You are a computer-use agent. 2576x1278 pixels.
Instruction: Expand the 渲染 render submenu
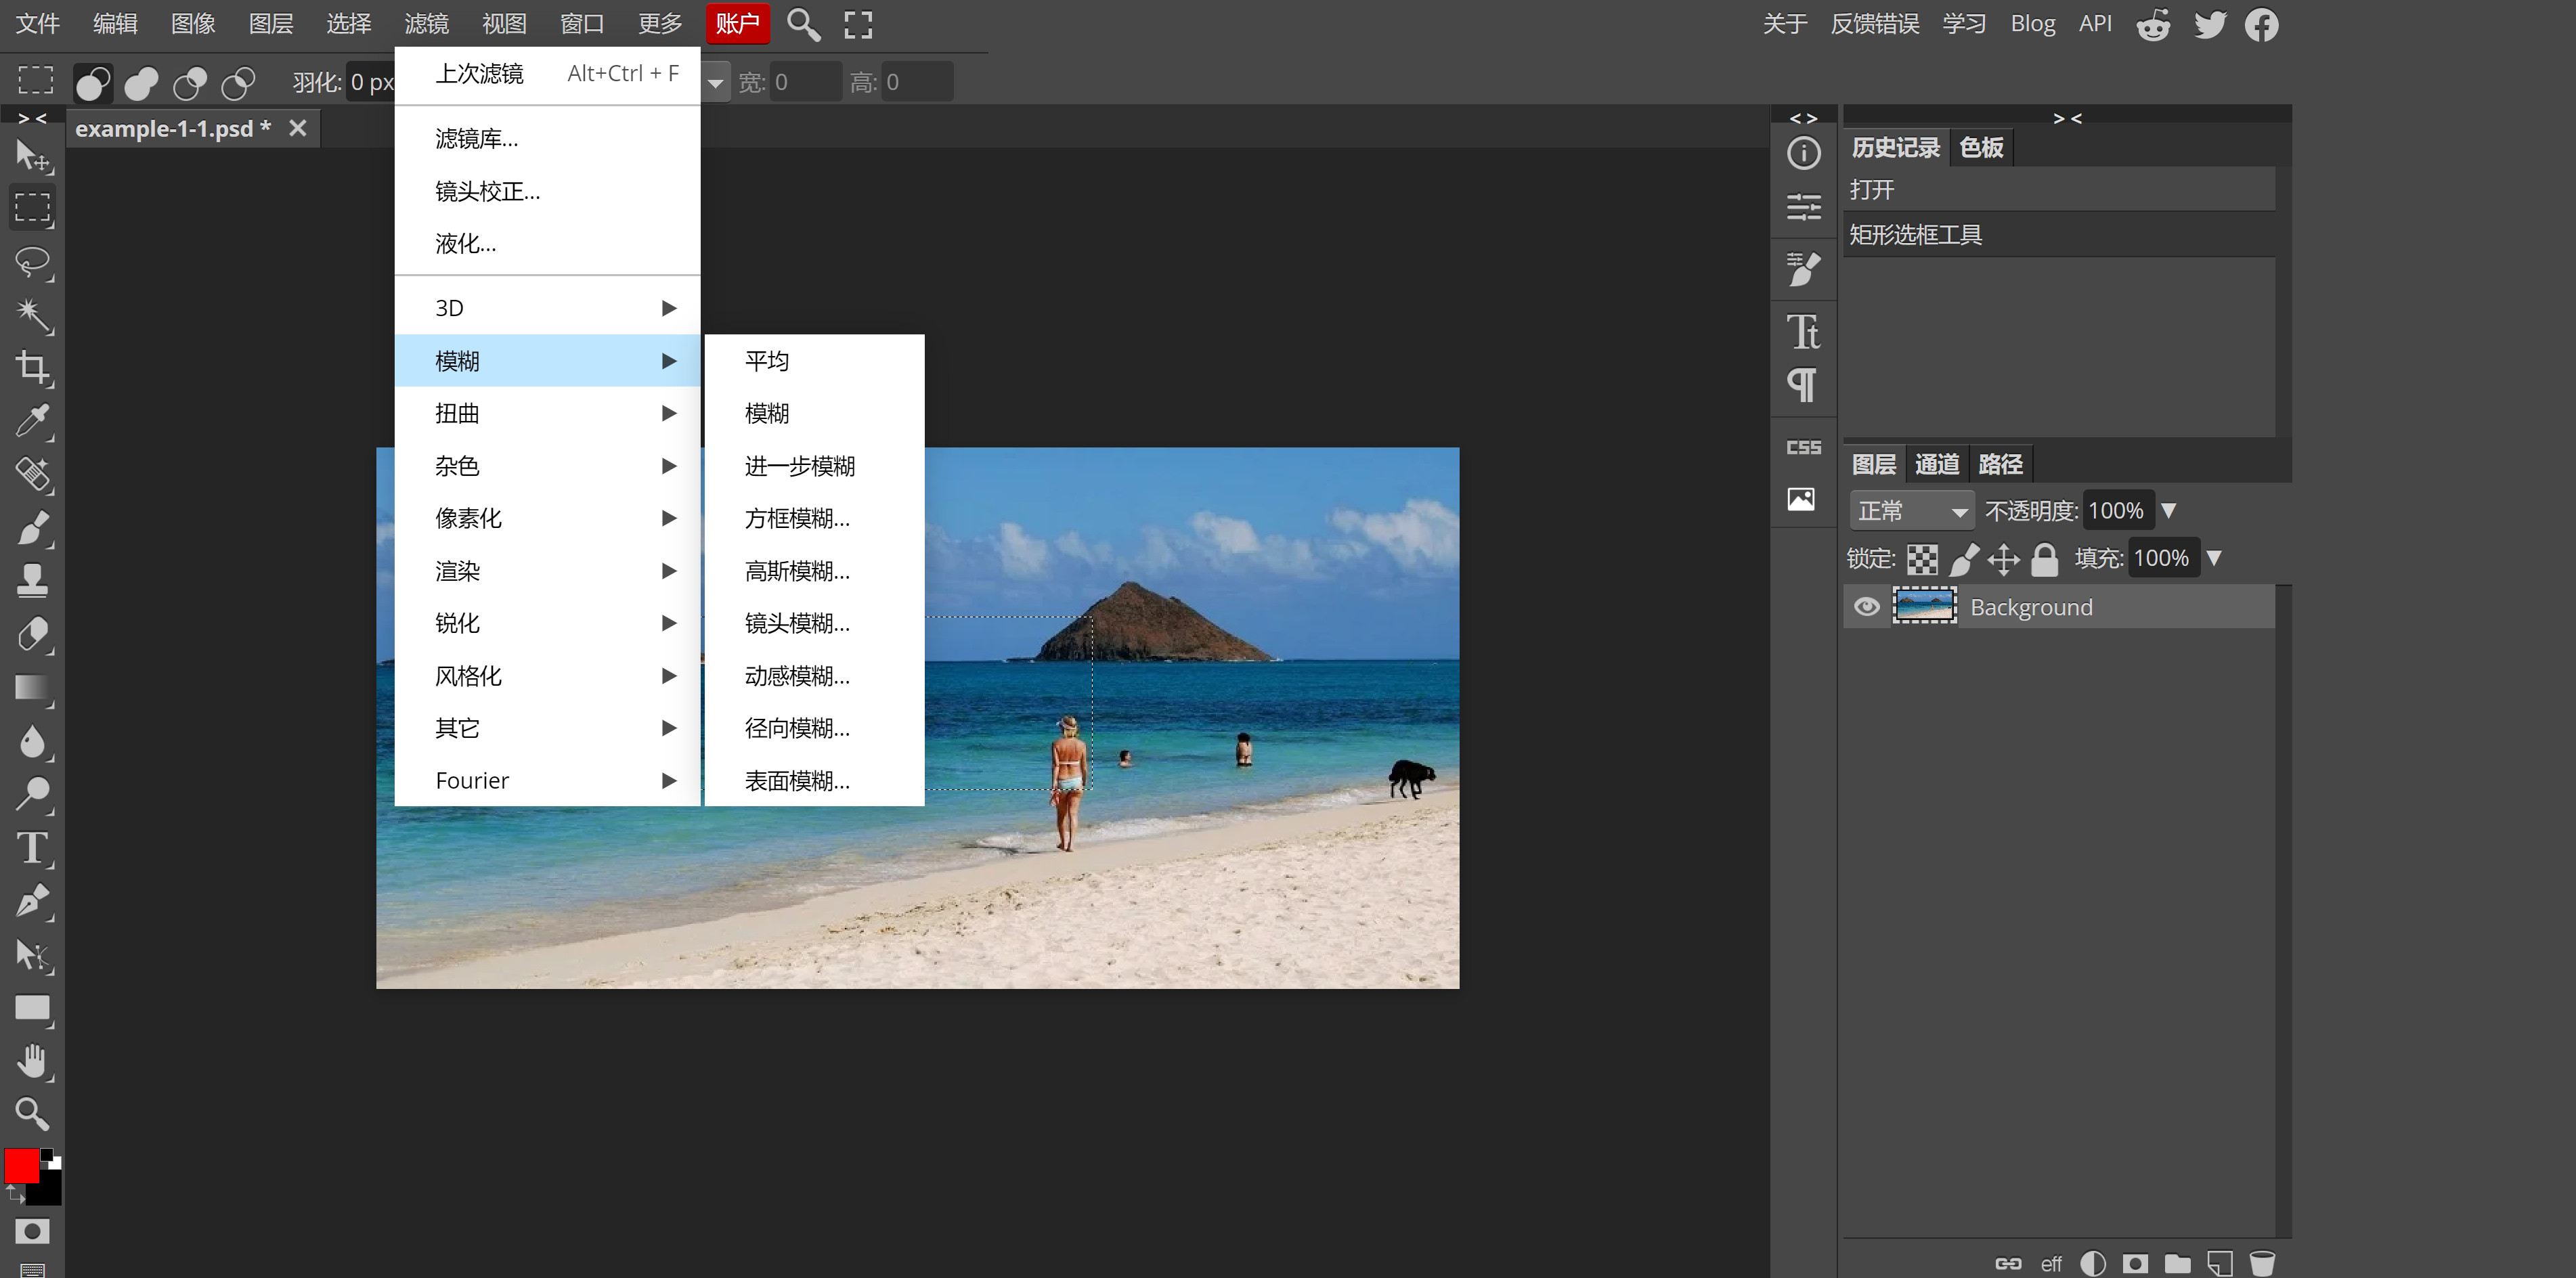pos(547,571)
